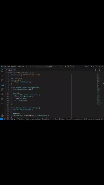
Task: Click the debug stop square icon
Action: (71, 66)
